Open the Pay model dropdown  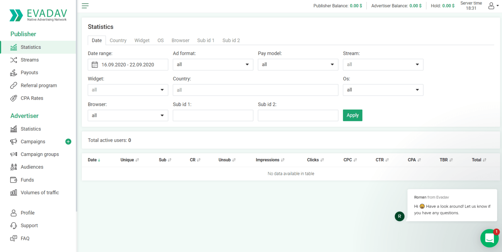tap(298, 65)
